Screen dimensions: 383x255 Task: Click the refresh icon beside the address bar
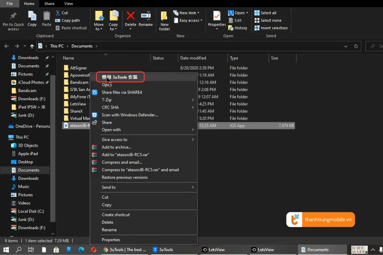[356, 46]
